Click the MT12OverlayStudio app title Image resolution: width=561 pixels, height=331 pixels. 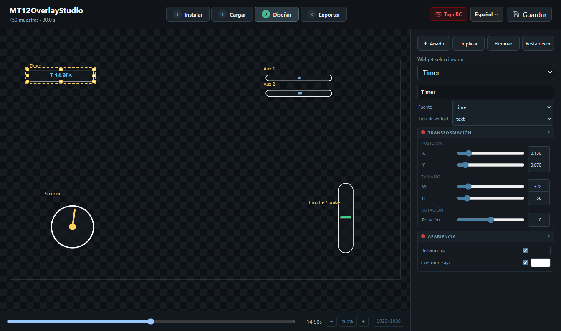click(x=46, y=11)
